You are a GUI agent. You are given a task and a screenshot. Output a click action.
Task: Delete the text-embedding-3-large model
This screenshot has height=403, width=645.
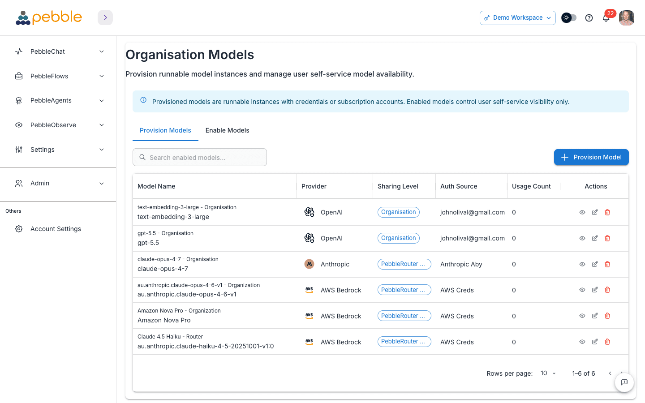click(x=607, y=212)
